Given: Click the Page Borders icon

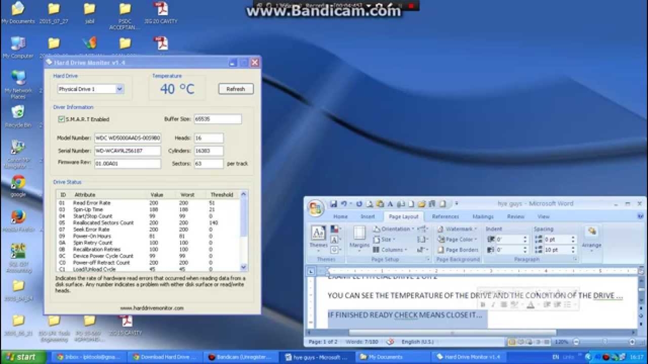Looking at the screenshot, I should (458, 250).
